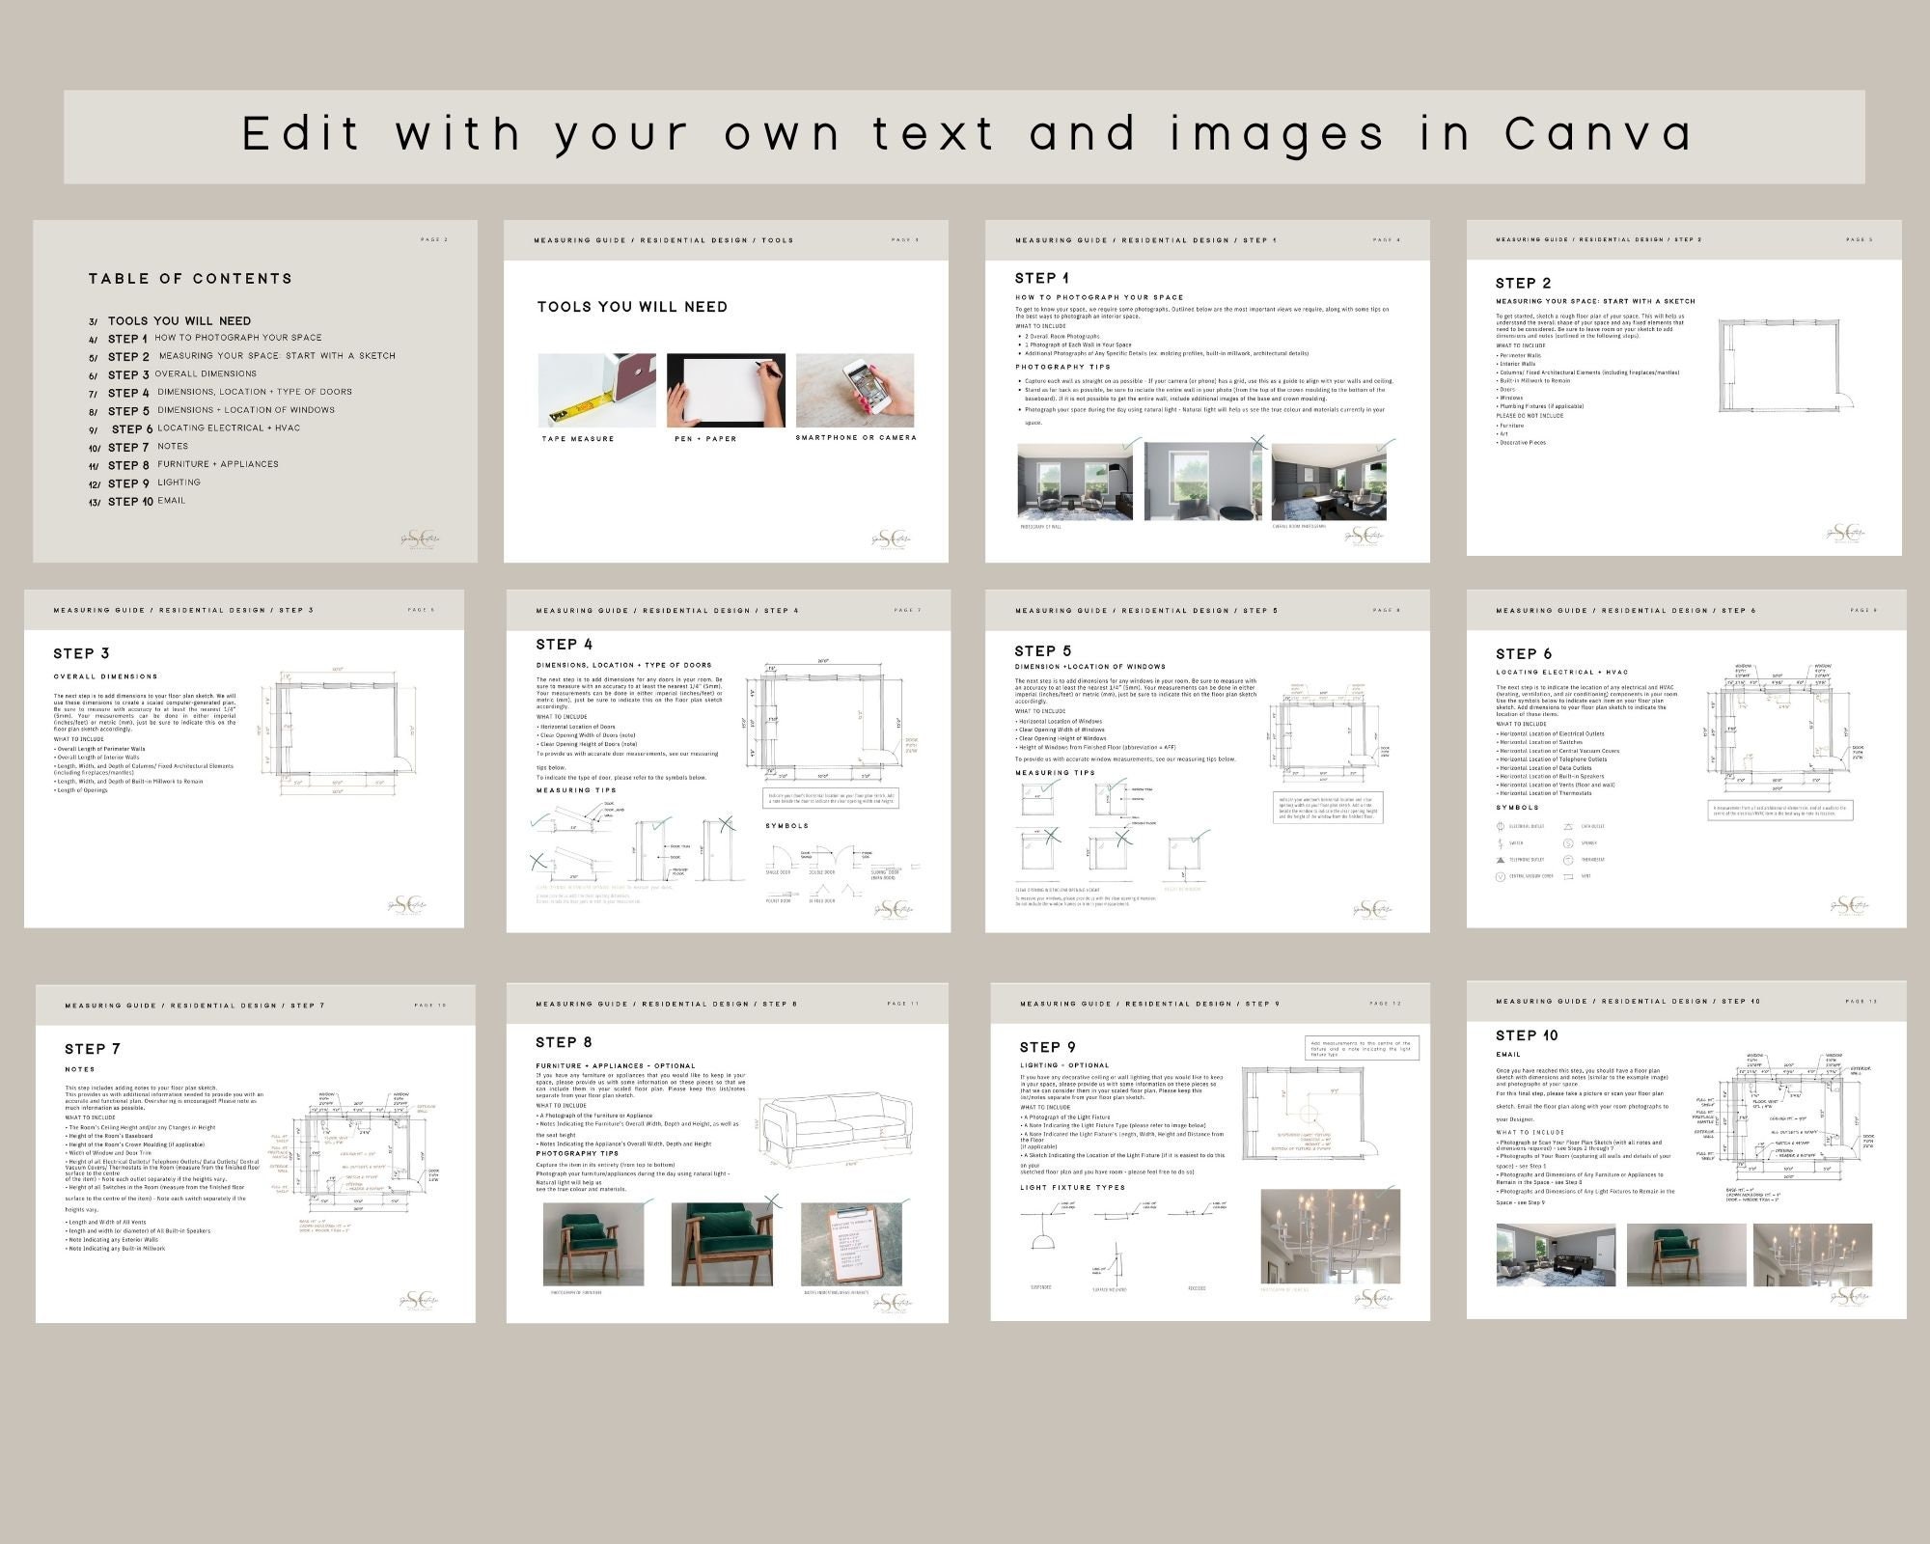Viewport: 1930px width, 1544px height.
Task: Select the switch symbol on Step 6
Action: pos(1501,842)
